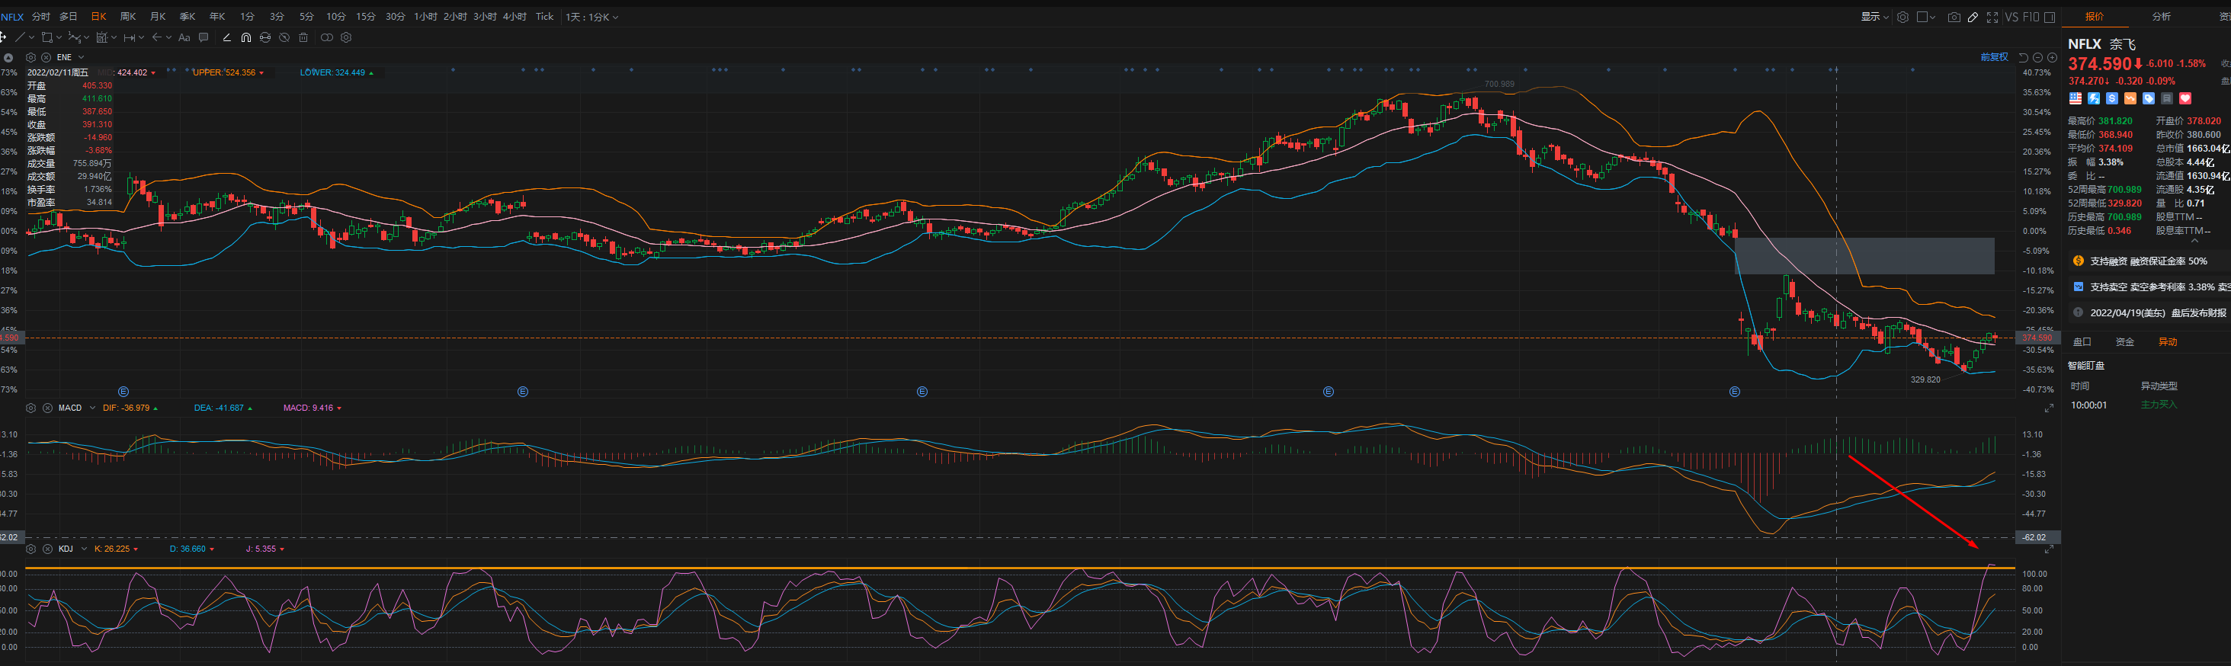Open ENE indicator settings gear
The height and width of the screenshot is (666, 2231).
click(x=31, y=57)
